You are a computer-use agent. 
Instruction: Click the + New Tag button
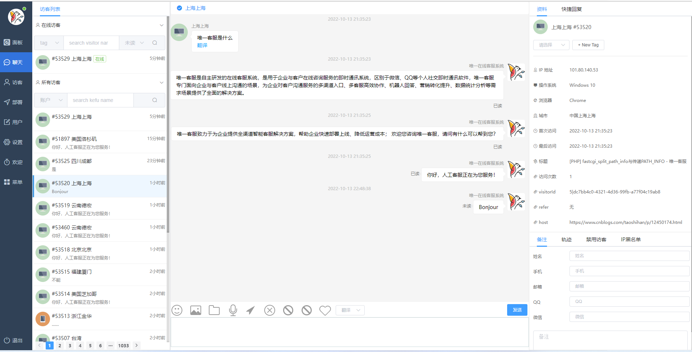(588, 45)
